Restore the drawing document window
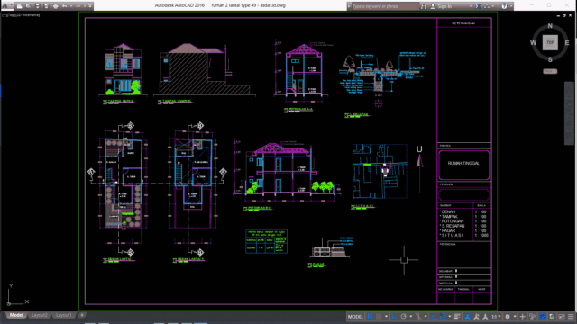Image resolution: width=577 pixels, height=324 pixels. pyautogui.click(x=564, y=15)
